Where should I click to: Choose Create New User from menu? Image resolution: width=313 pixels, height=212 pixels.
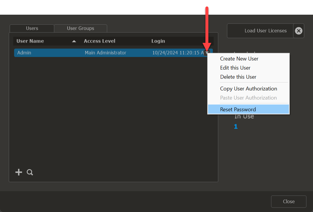pyautogui.click(x=249, y=59)
